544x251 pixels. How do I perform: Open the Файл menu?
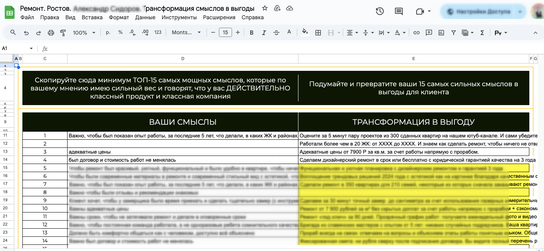(27, 17)
